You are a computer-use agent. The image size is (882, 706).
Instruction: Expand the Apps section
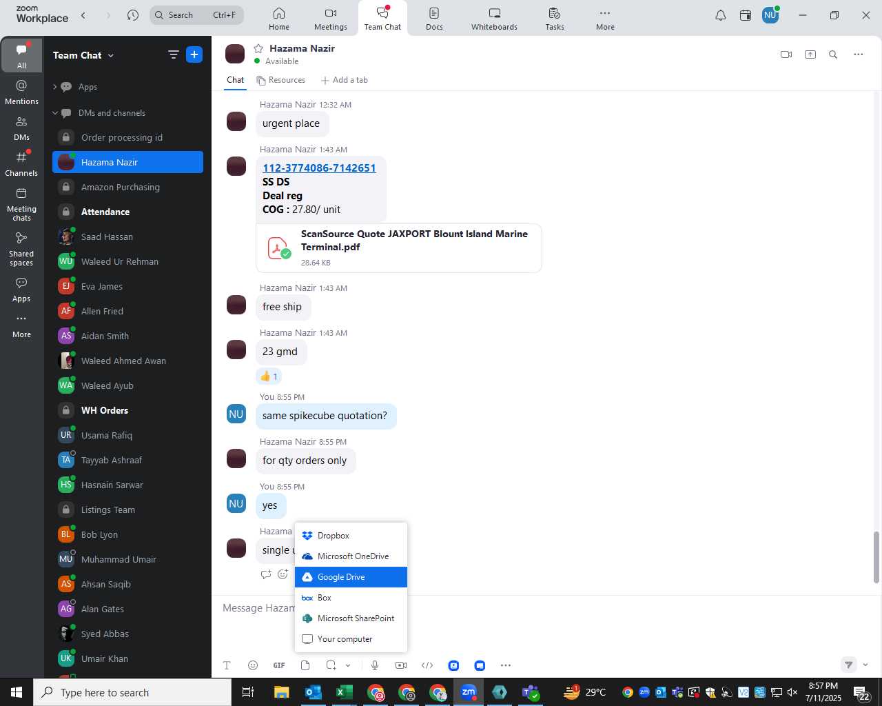54,87
